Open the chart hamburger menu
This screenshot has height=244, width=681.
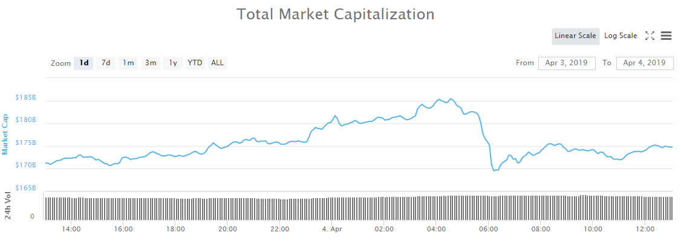pyautogui.click(x=666, y=36)
